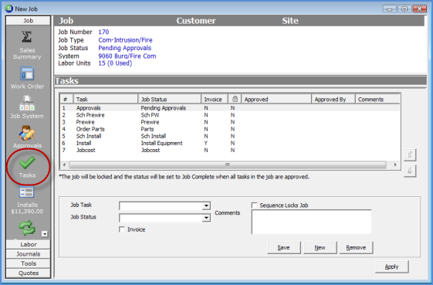Click the Apply button
The image size is (433, 285).
tap(391, 266)
